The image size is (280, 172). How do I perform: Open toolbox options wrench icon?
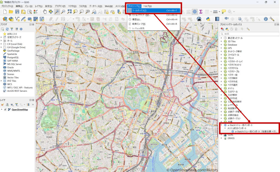pyautogui.click(x=248, y=29)
